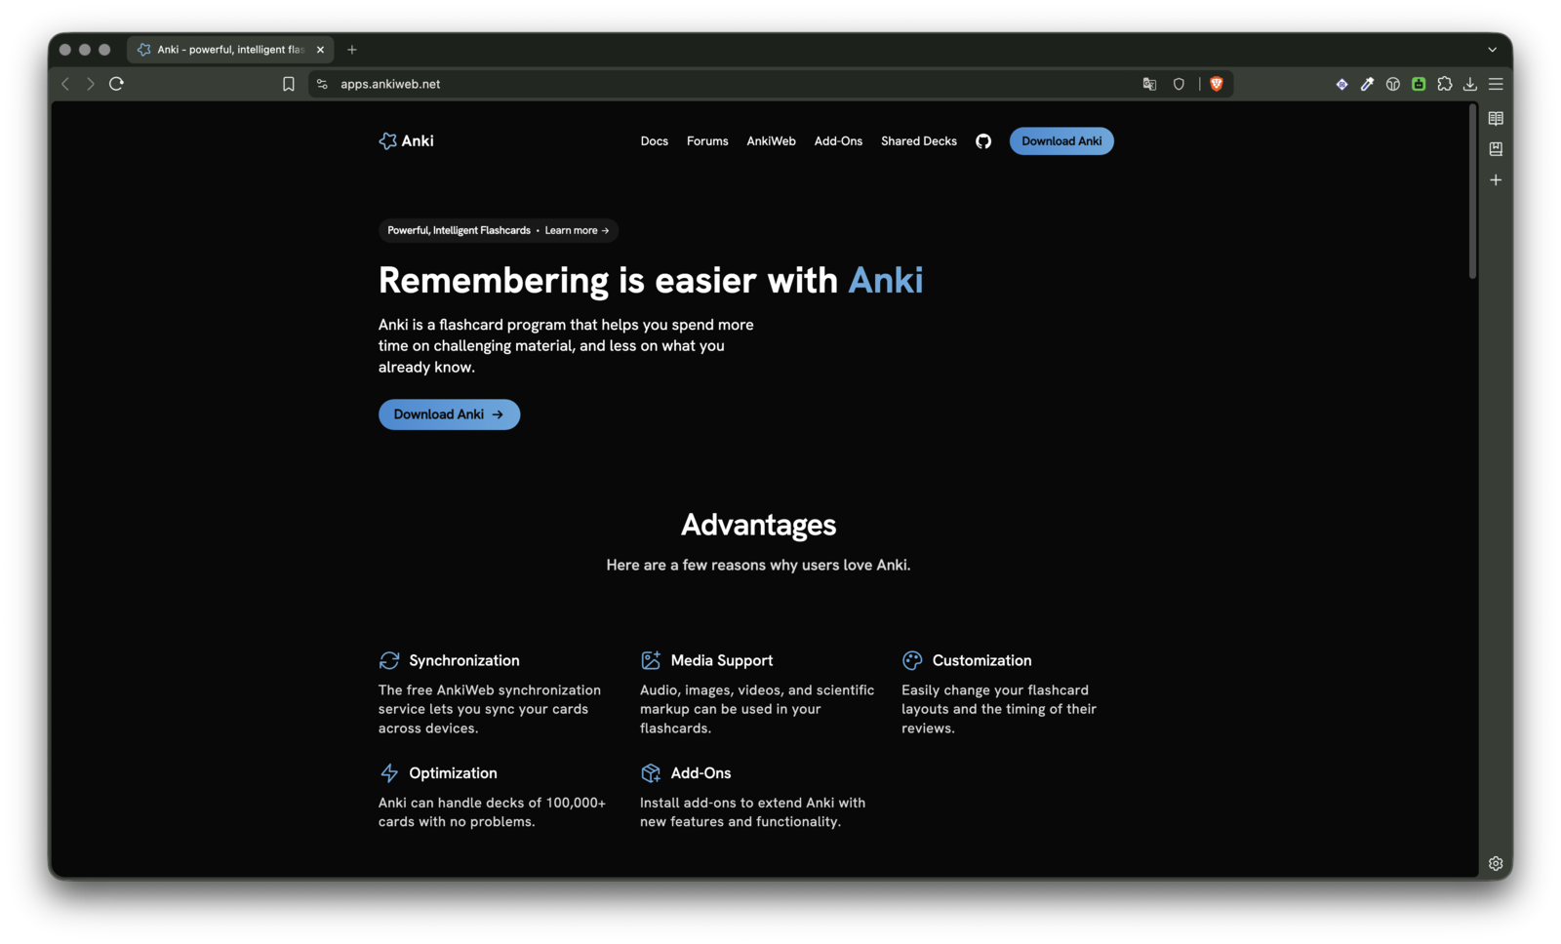Open the eyedropper extension icon
The image size is (1561, 944).
pos(1368,85)
